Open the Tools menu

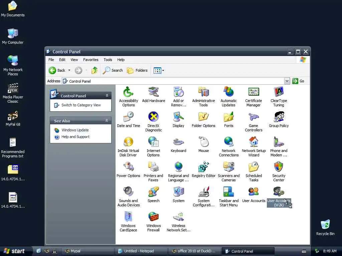pyautogui.click(x=108, y=60)
